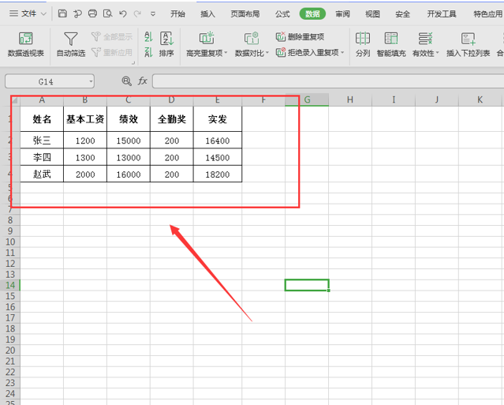Switch to the 视图 tab
The height and width of the screenshot is (405, 504).
point(372,14)
